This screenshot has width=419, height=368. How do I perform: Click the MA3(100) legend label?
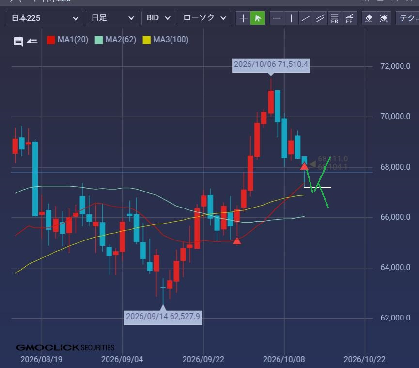[x=171, y=40]
